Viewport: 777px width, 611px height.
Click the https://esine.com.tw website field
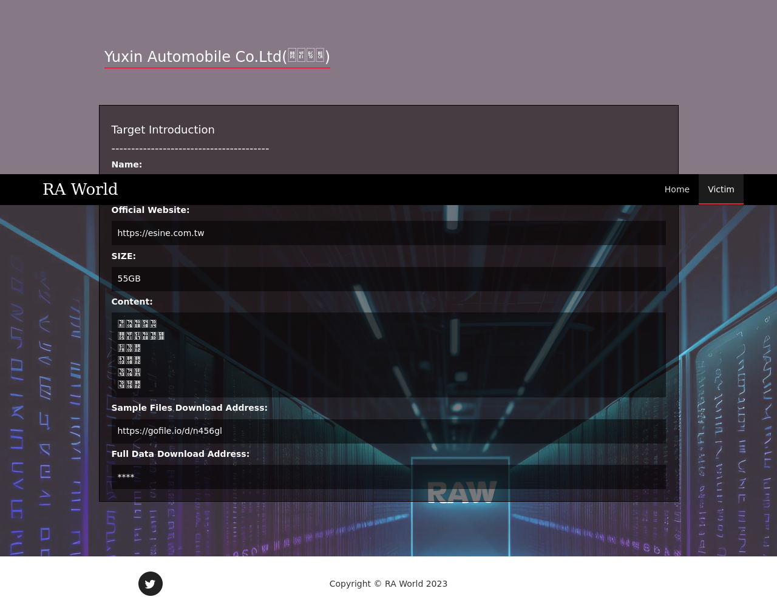(388, 233)
